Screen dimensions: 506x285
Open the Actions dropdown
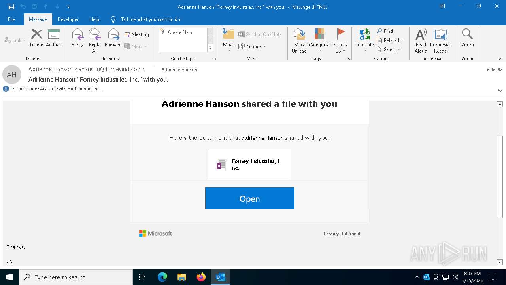pyautogui.click(x=252, y=46)
